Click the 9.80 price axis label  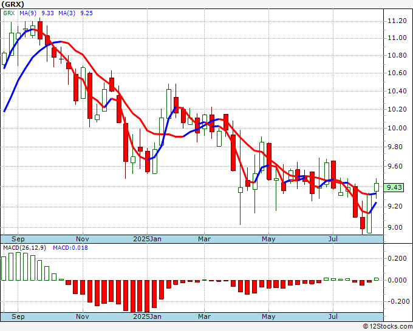tap(395, 147)
